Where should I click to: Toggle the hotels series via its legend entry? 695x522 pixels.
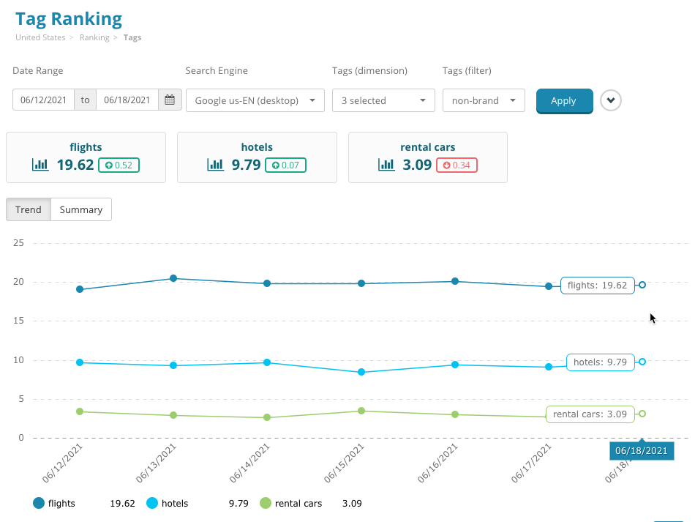point(170,503)
